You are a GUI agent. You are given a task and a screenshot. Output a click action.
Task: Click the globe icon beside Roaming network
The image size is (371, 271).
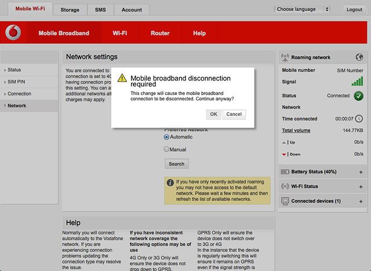click(359, 57)
